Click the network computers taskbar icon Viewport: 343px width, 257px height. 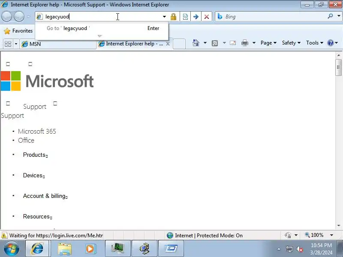[144, 248]
